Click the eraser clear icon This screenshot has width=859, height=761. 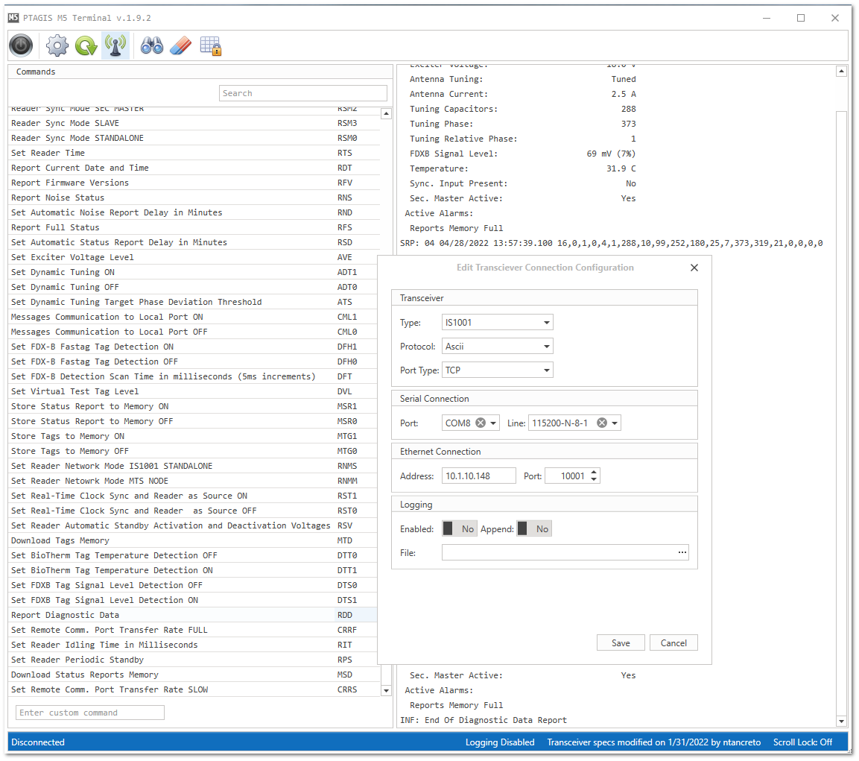(180, 45)
